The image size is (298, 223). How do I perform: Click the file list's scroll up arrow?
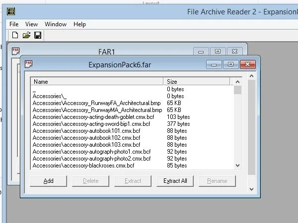(x=237, y=82)
